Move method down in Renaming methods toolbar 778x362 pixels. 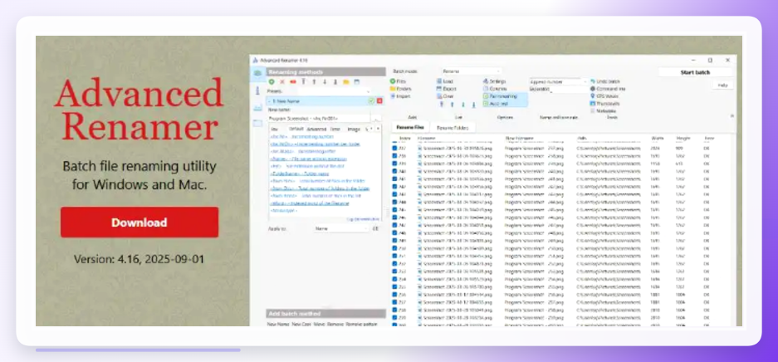point(325,81)
